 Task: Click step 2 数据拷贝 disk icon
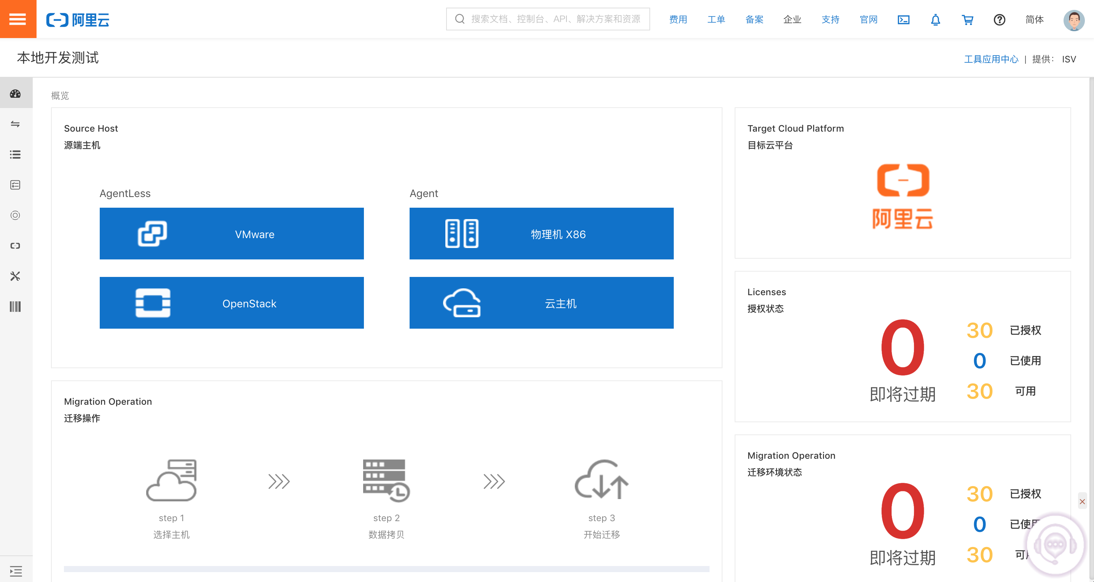tap(386, 480)
